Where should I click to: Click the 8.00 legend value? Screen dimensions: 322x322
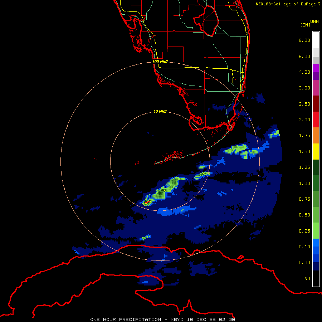coord(304,40)
